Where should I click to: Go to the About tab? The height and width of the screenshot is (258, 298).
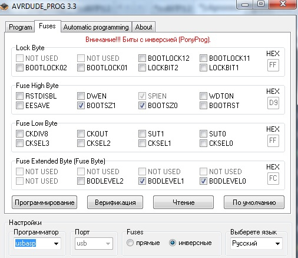144,27
